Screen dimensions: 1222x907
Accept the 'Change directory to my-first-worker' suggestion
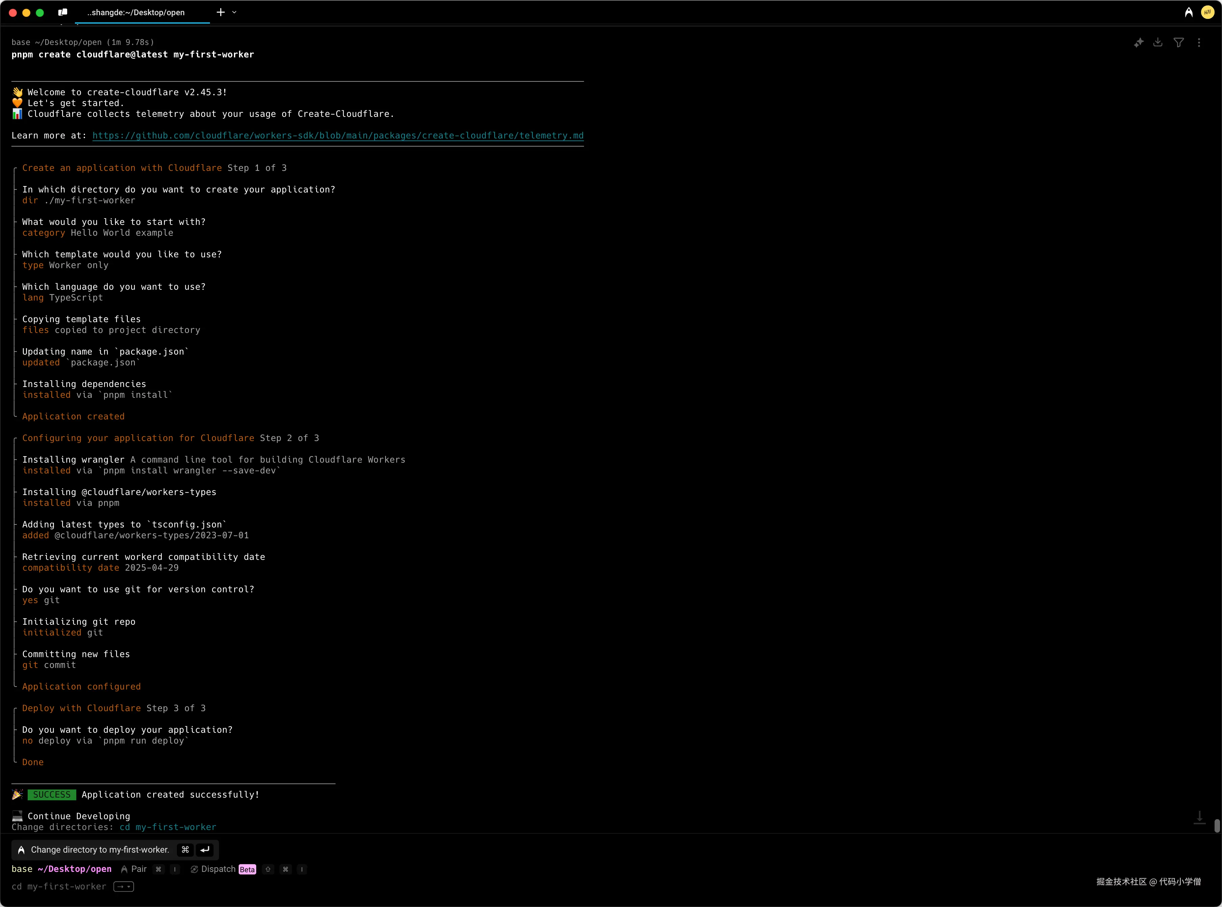pyautogui.click(x=100, y=850)
